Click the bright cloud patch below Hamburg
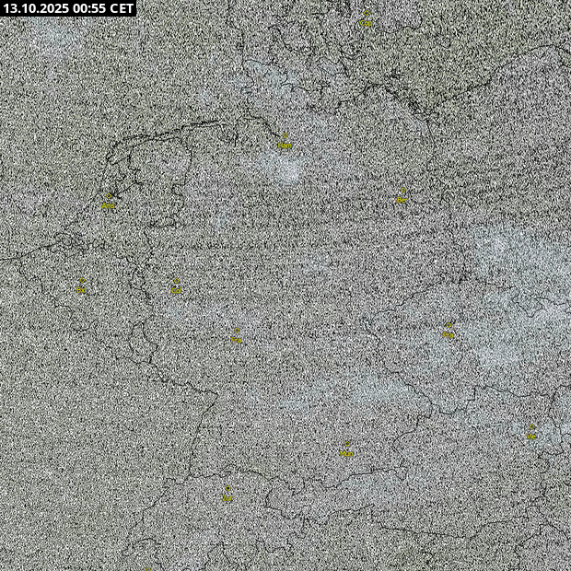 coord(281,170)
